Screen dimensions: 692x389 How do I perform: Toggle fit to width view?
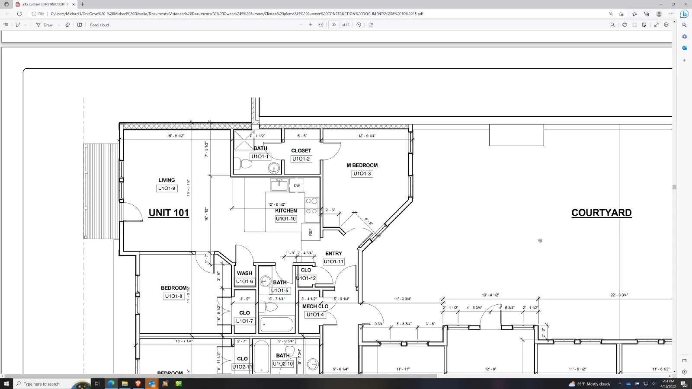tap(321, 25)
